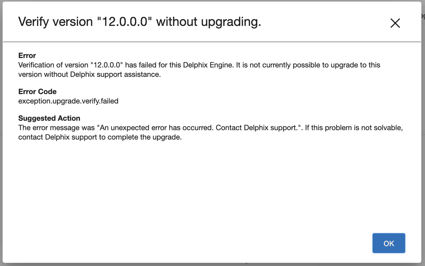Screen dimensions: 425x266
Task: Click the partially visible text behind the dialog
Action: click(422, 16)
